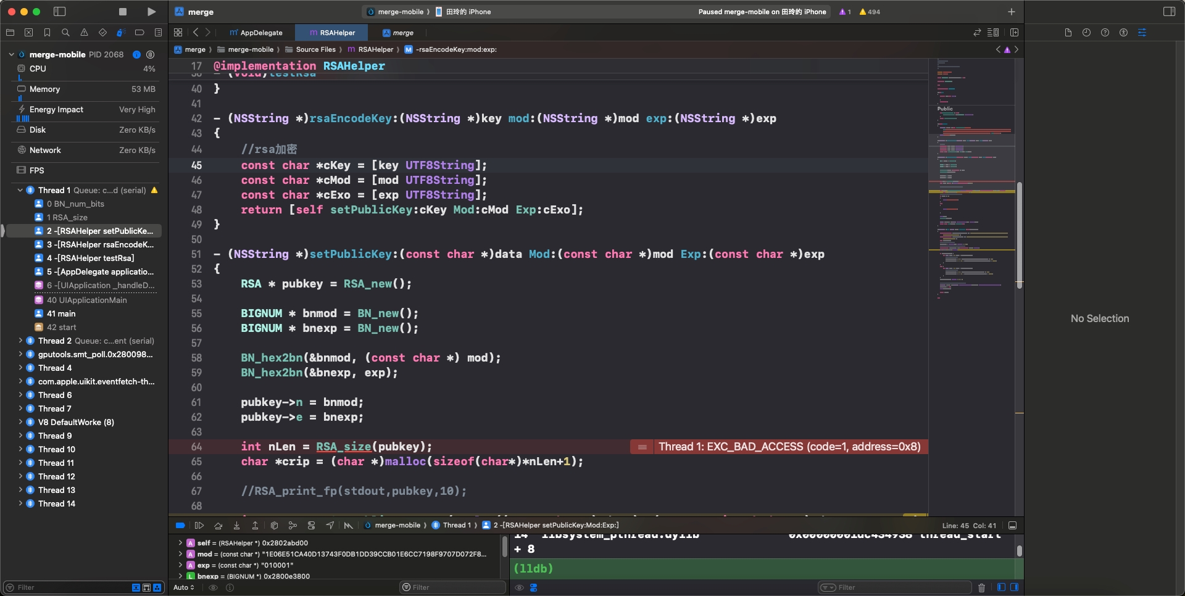Open the Bookmark navigator
The width and height of the screenshot is (1185, 596).
click(x=47, y=33)
